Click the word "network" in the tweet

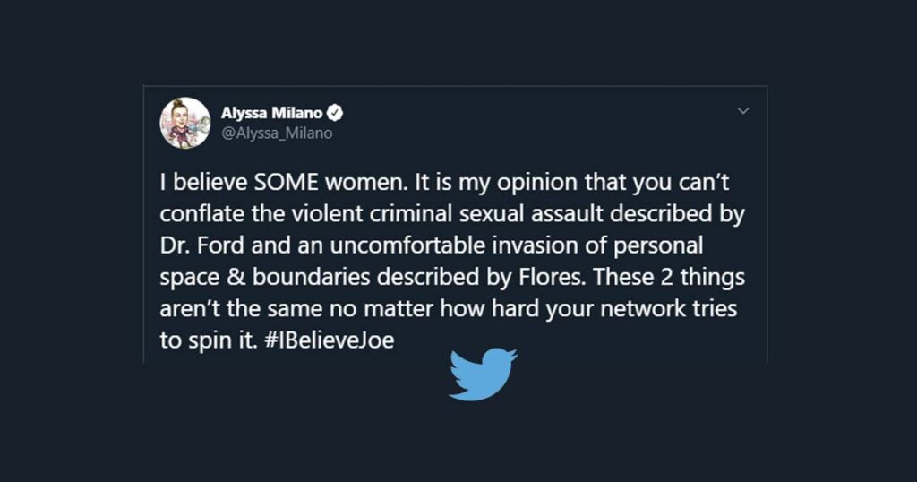tap(643, 308)
